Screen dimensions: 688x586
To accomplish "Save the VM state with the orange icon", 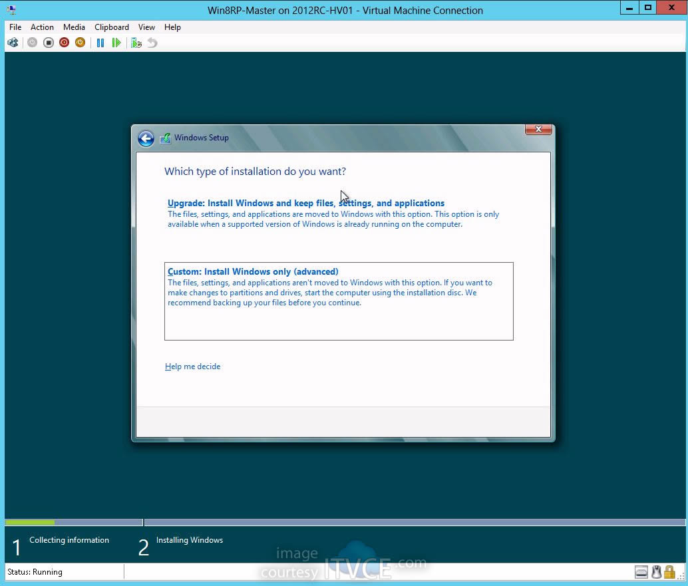I will pos(80,43).
